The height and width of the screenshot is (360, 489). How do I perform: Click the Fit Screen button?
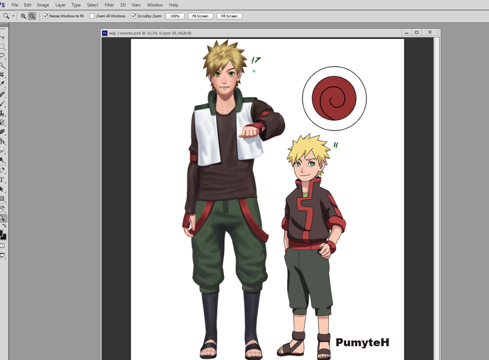[x=200, y=16]
